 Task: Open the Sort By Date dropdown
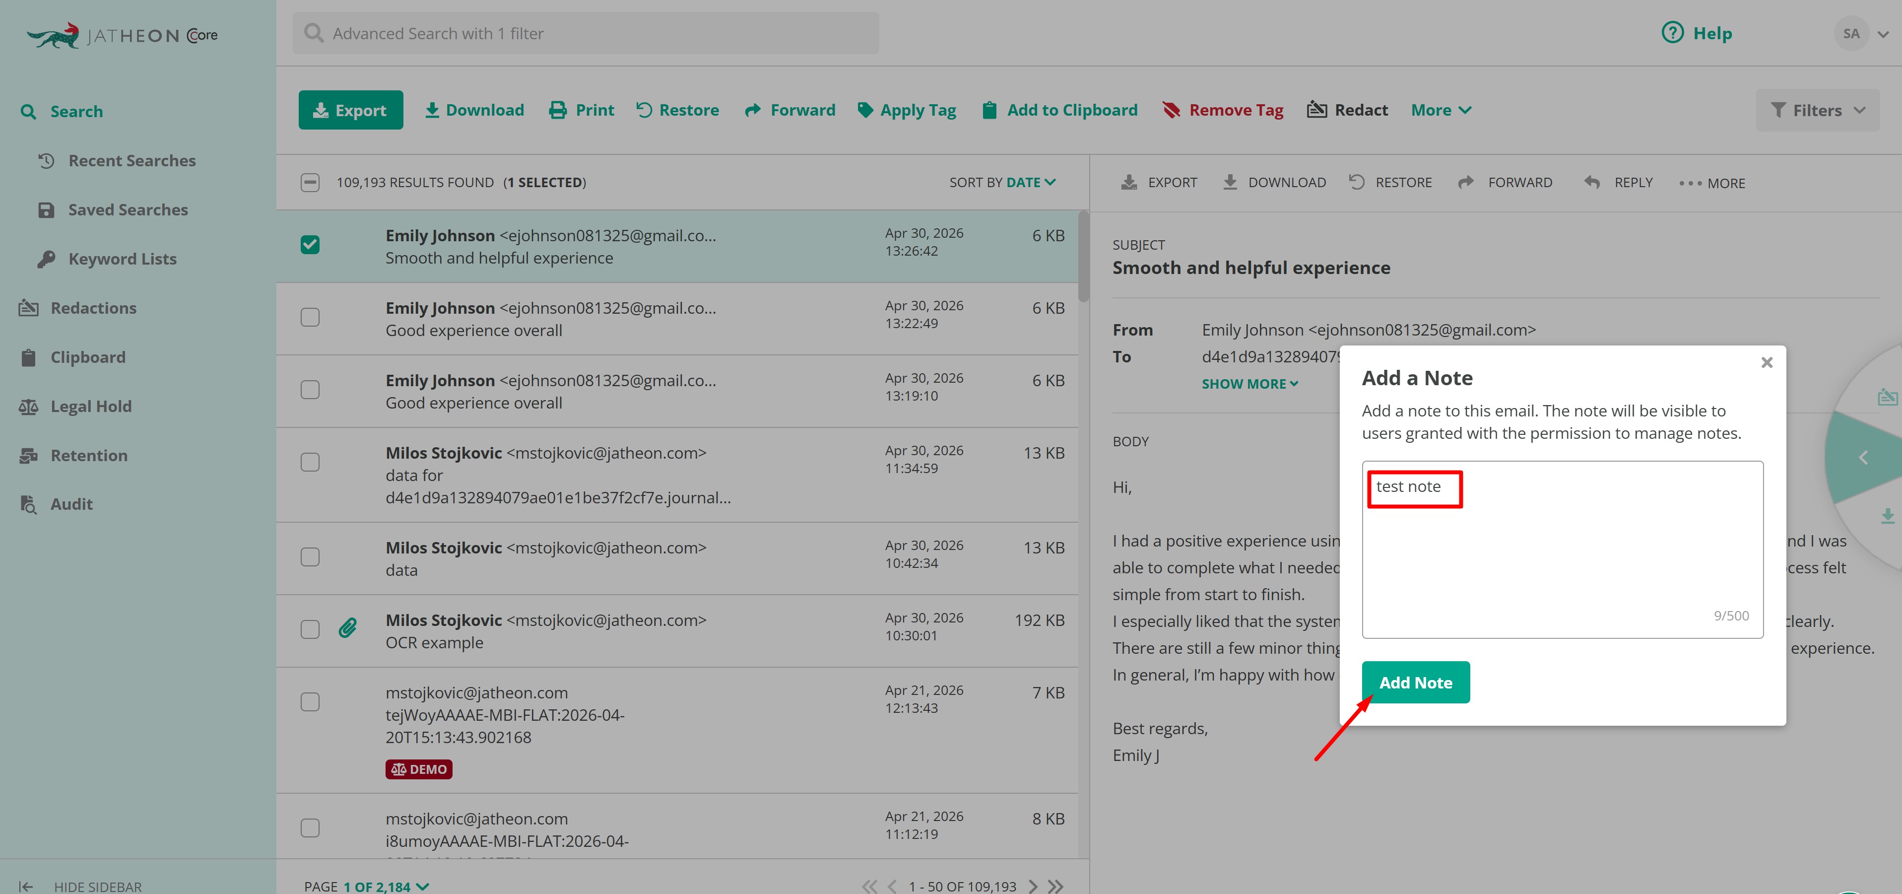[1002, 183]
